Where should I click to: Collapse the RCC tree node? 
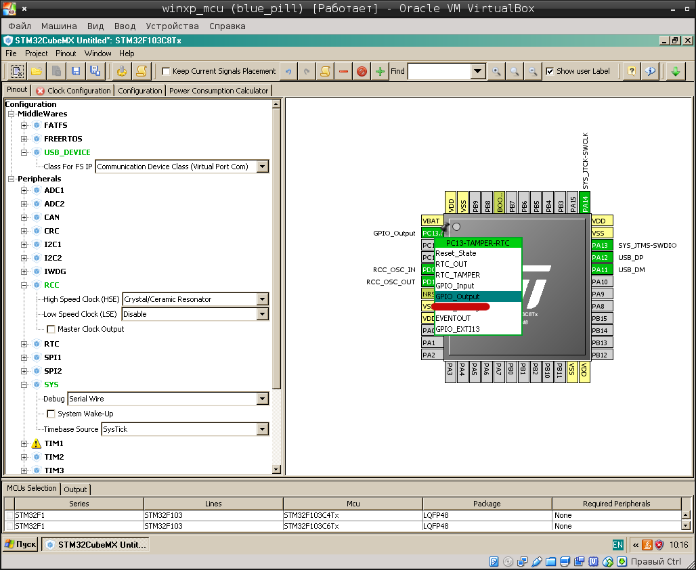(x=24, y=285)
